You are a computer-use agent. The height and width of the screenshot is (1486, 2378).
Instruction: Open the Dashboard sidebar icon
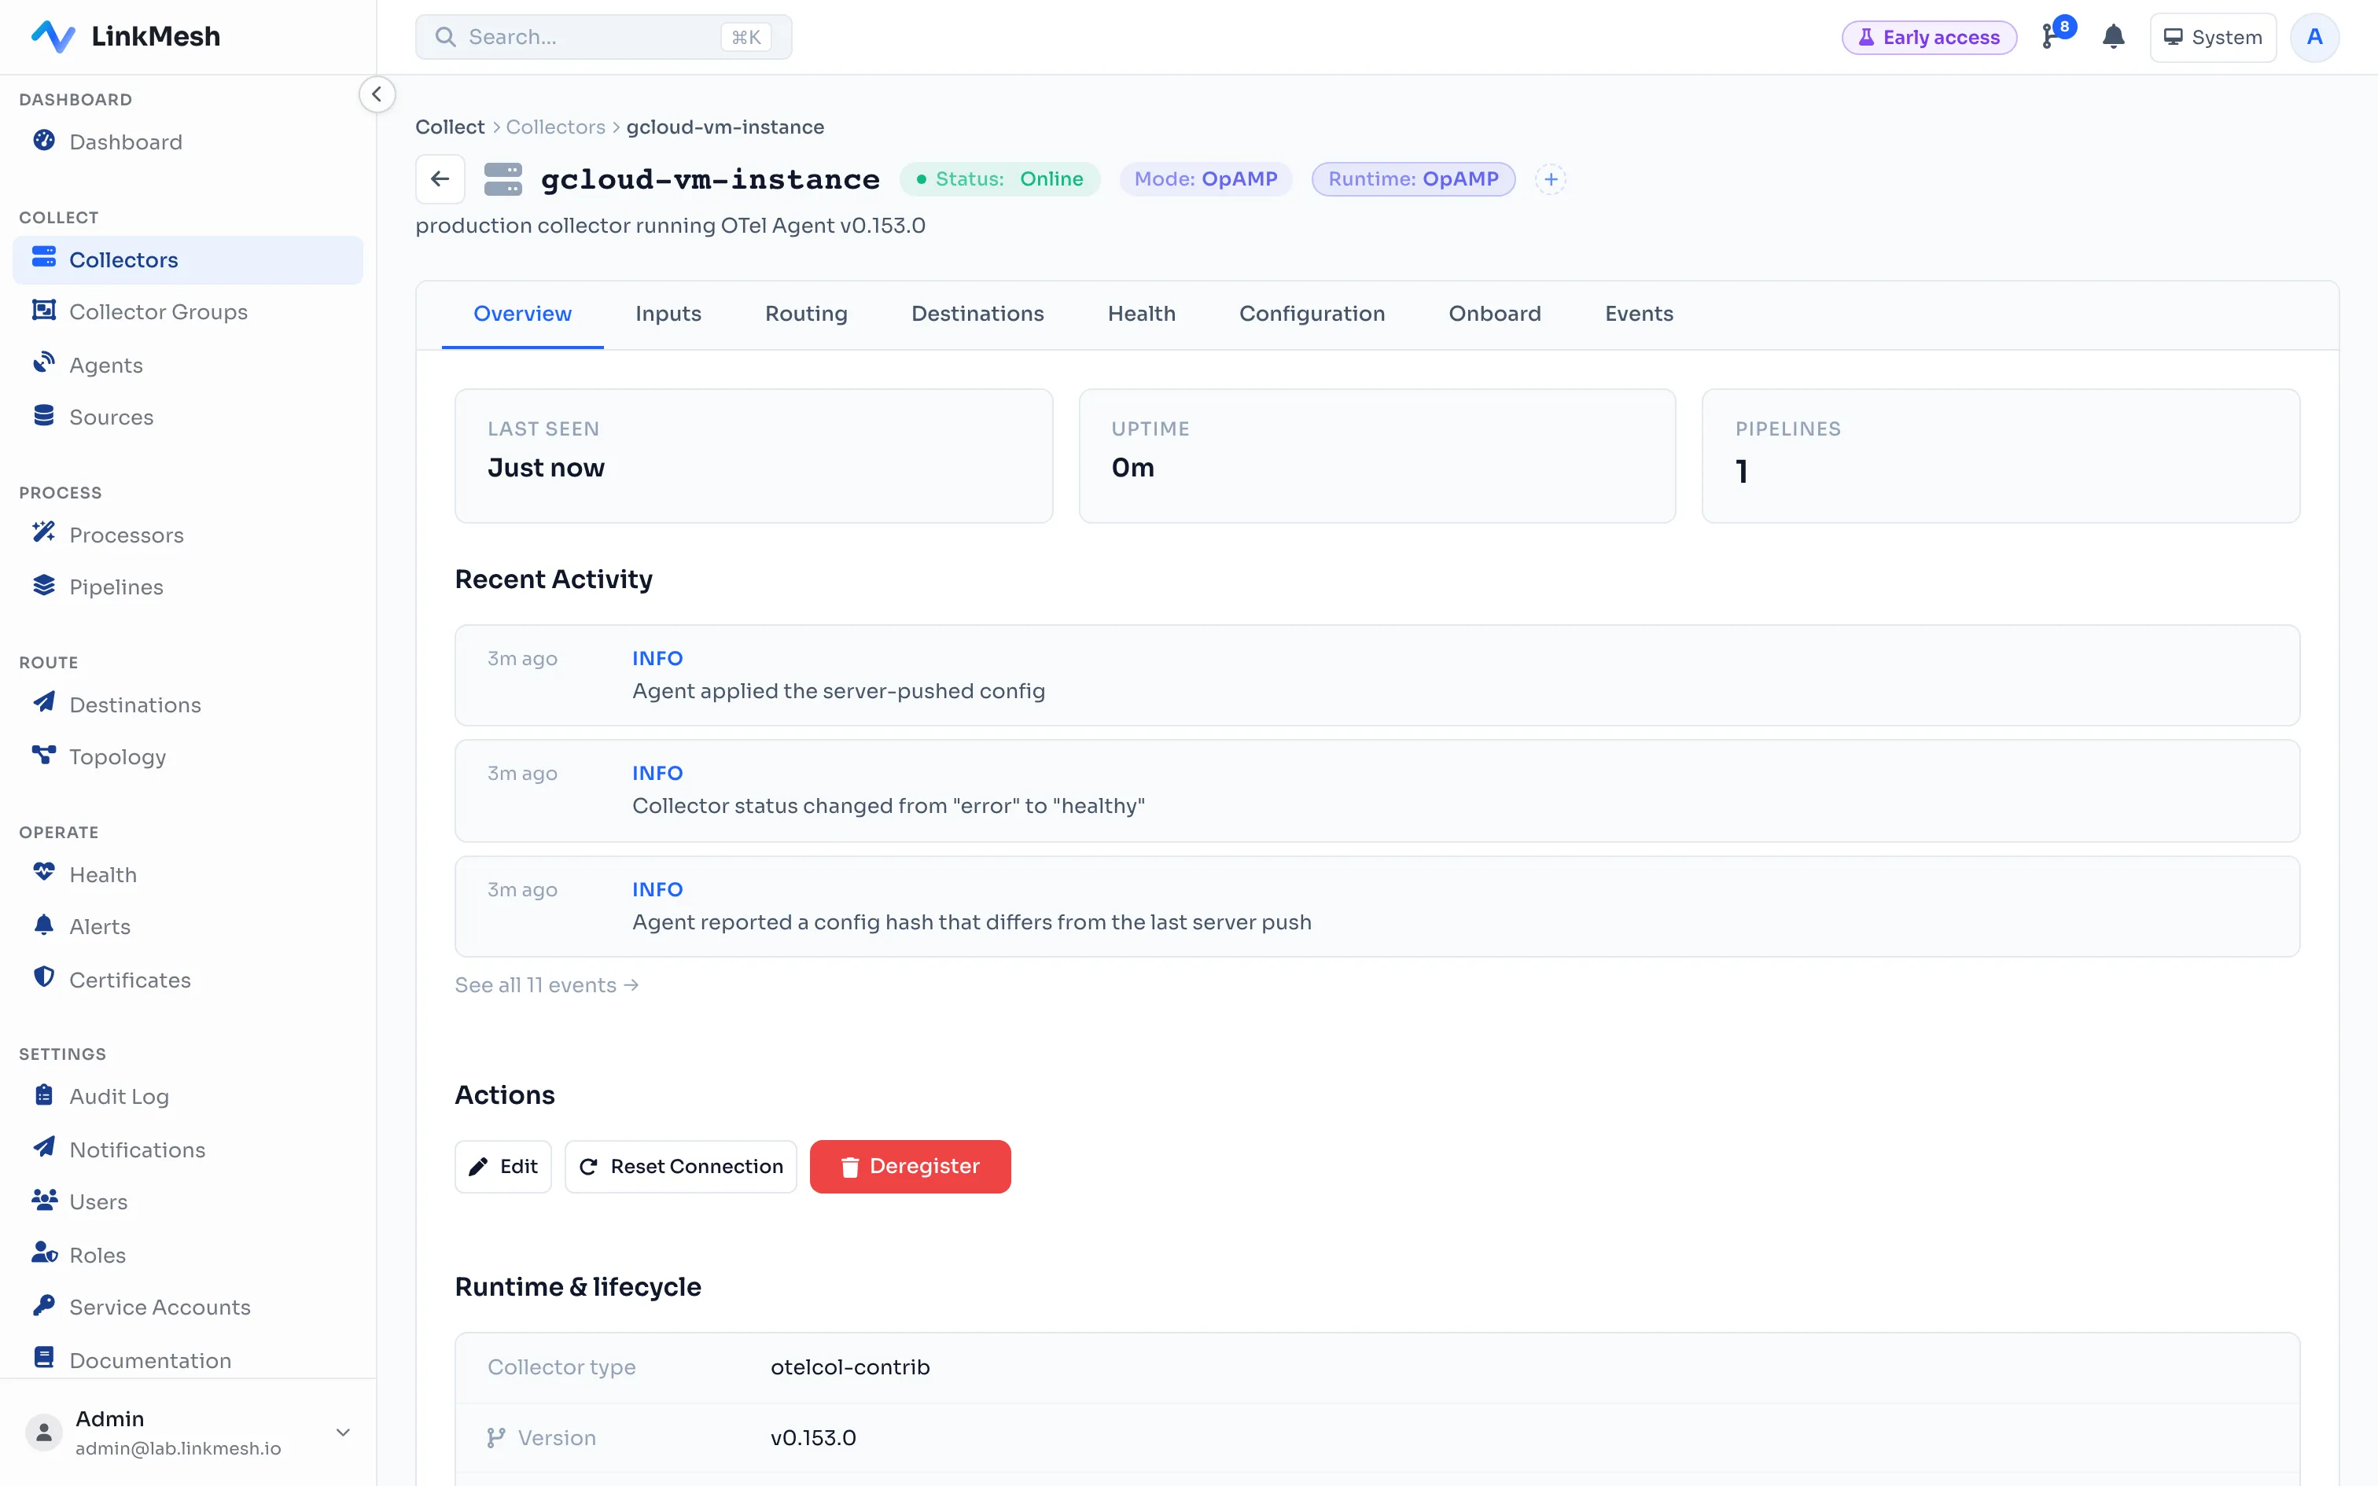[44, 141]
